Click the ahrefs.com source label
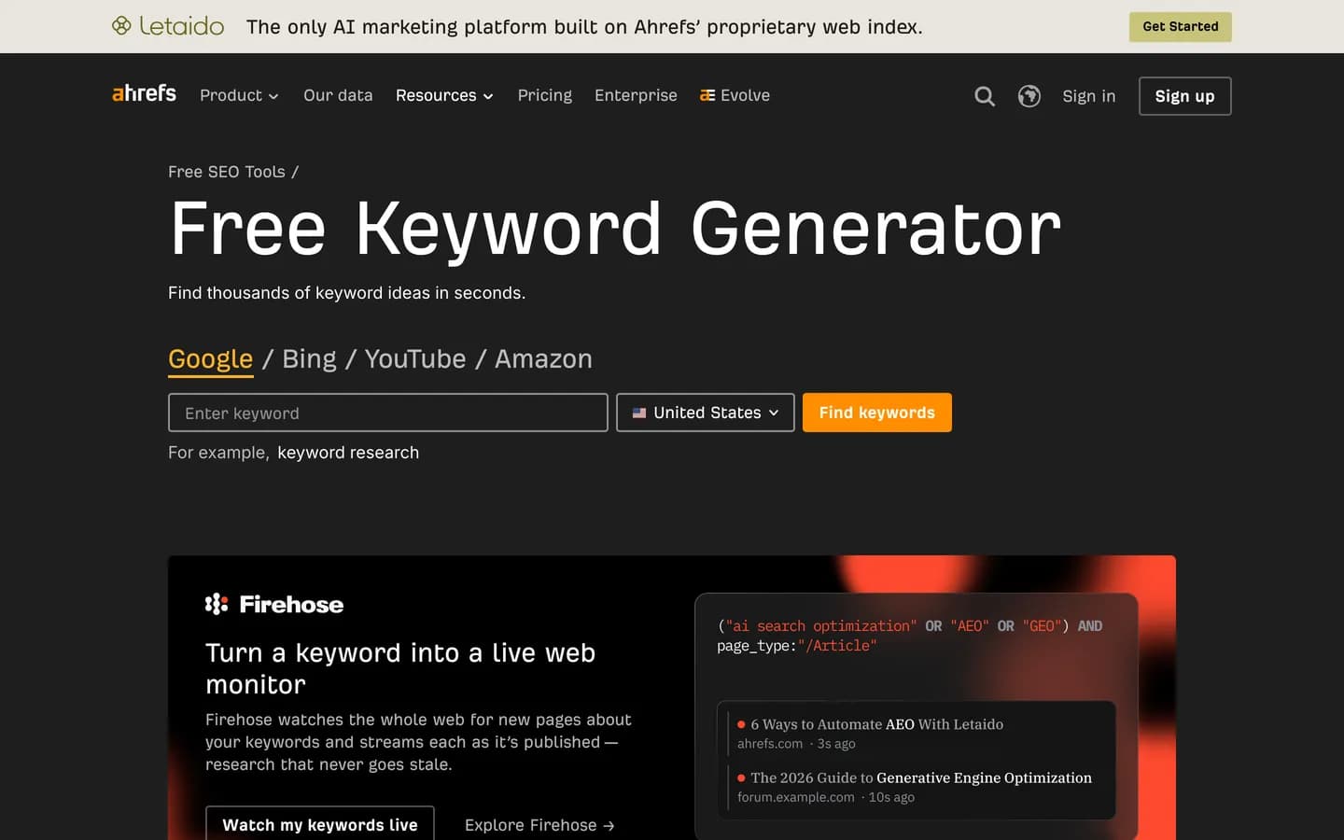Viewport: 1344px width, 840px height. coord(770,744)
